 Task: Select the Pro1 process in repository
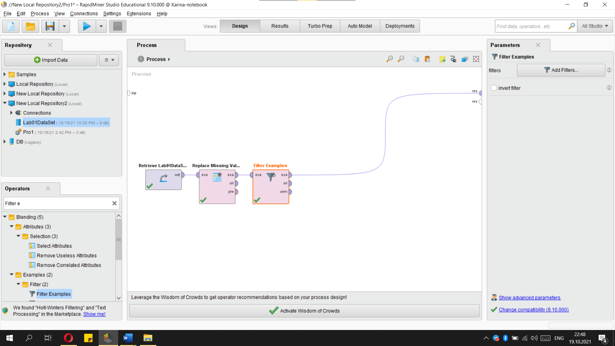(x=50, y=132)
